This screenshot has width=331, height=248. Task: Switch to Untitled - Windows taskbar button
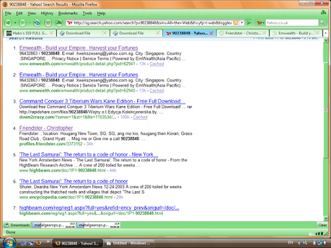click(129, 243)
